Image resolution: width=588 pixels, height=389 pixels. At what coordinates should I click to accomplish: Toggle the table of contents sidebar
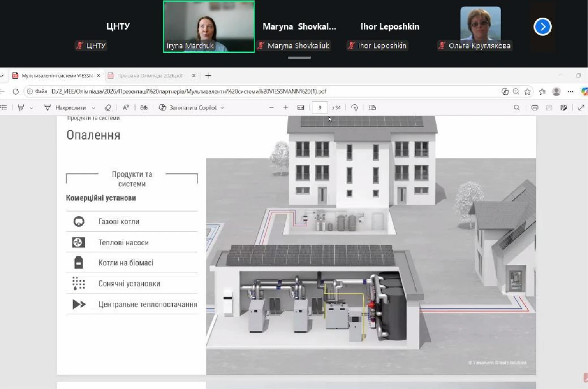tap(4, 108)
